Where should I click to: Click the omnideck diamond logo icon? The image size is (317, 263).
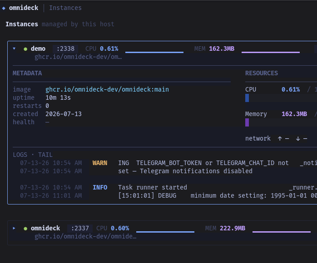tap(4, 8)
